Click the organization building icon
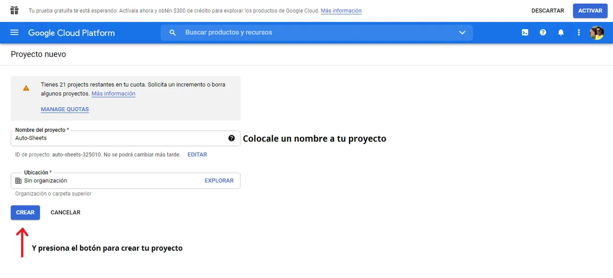This screenshot has height=278, width=613. click(18, 180)
